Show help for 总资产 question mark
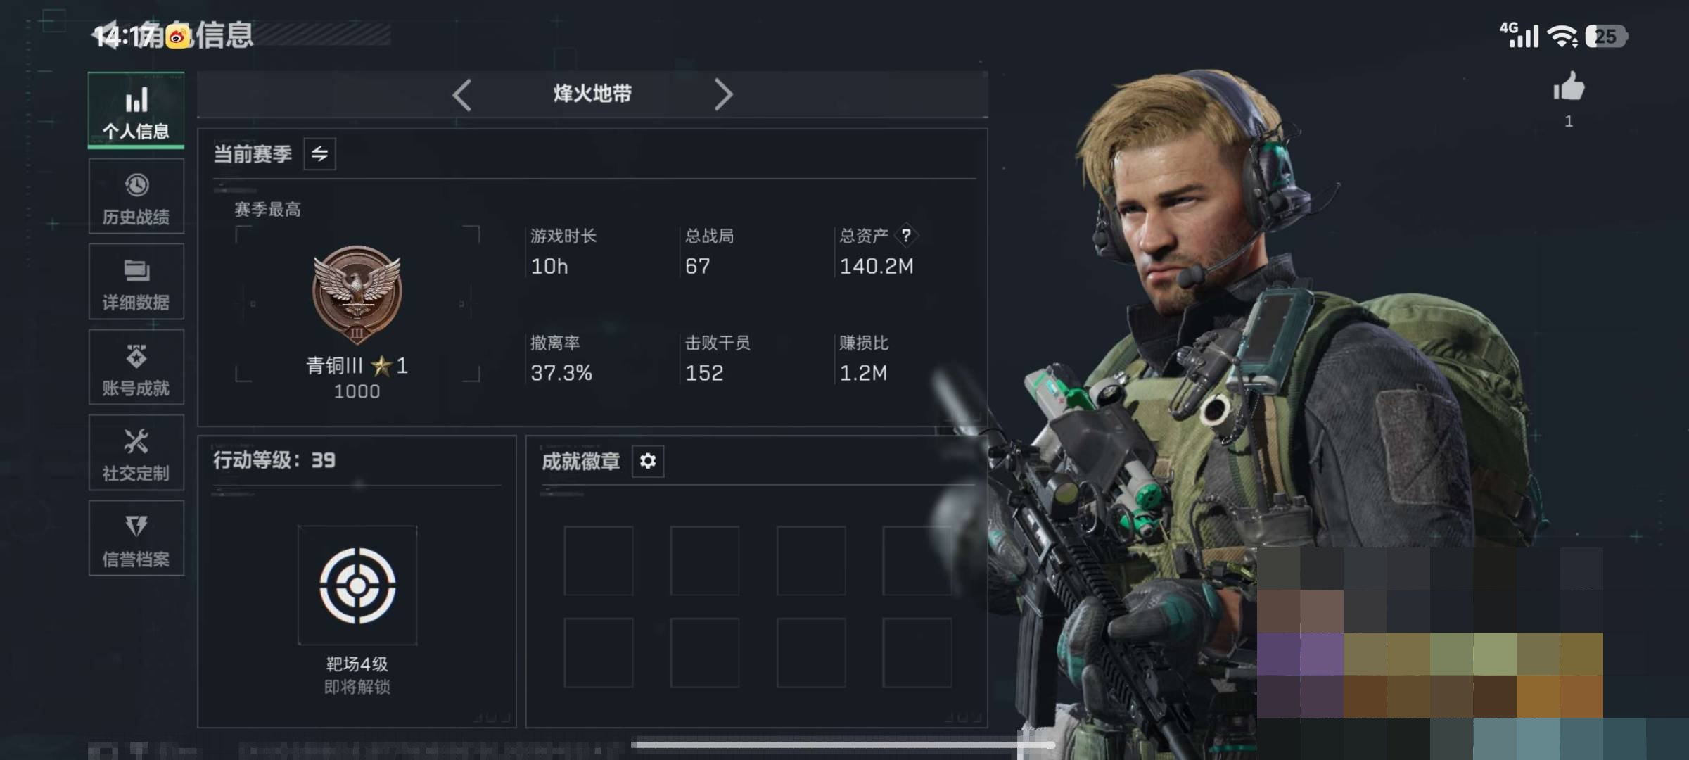The image size is (1689, 760). 906,235
